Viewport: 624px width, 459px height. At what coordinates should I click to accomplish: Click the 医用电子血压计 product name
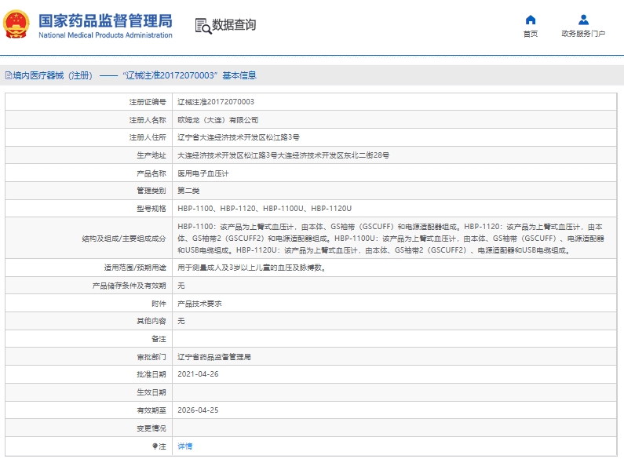(x=203, y=173)
